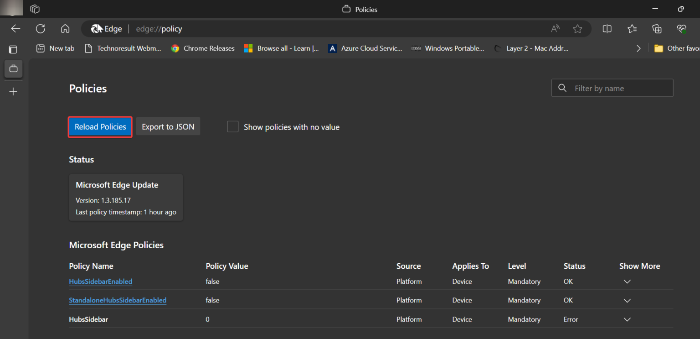Open the StandaloneHubsSidebarEnabled policy link
The width and height of the screenshot is (700, 339).
pyautogui.click(x=118, y=300)
